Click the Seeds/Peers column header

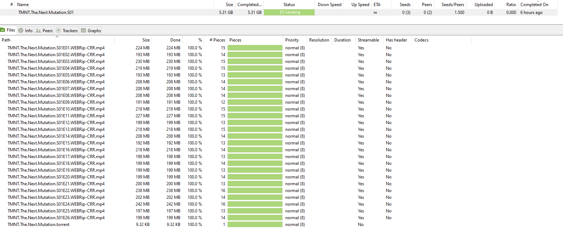tap(452, 5)
